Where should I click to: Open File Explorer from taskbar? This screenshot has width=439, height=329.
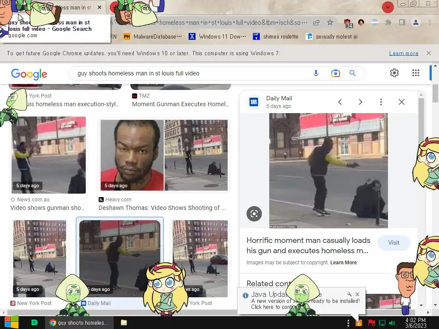[x=124, y=323]
